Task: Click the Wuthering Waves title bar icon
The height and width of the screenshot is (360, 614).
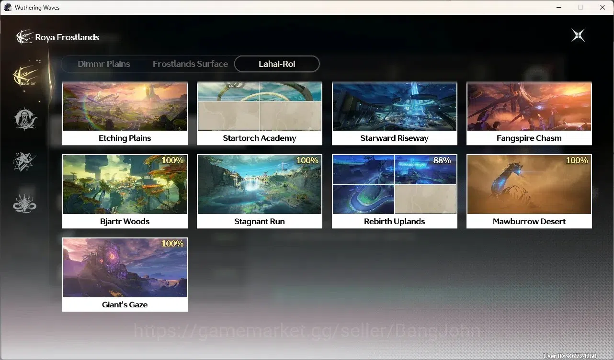Action: tap(8, 7)
